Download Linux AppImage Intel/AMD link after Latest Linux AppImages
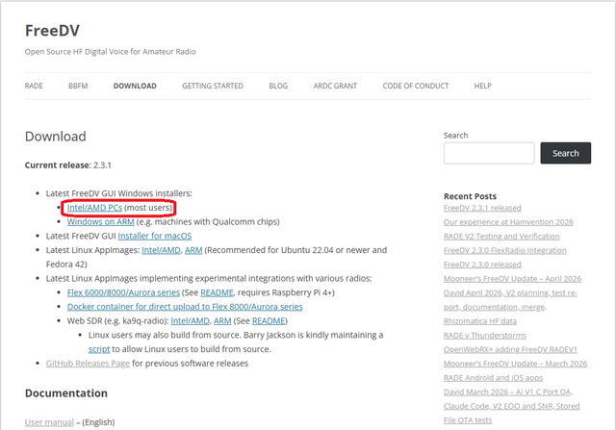This screenshot has width=616, height=430. click(161, 250)
